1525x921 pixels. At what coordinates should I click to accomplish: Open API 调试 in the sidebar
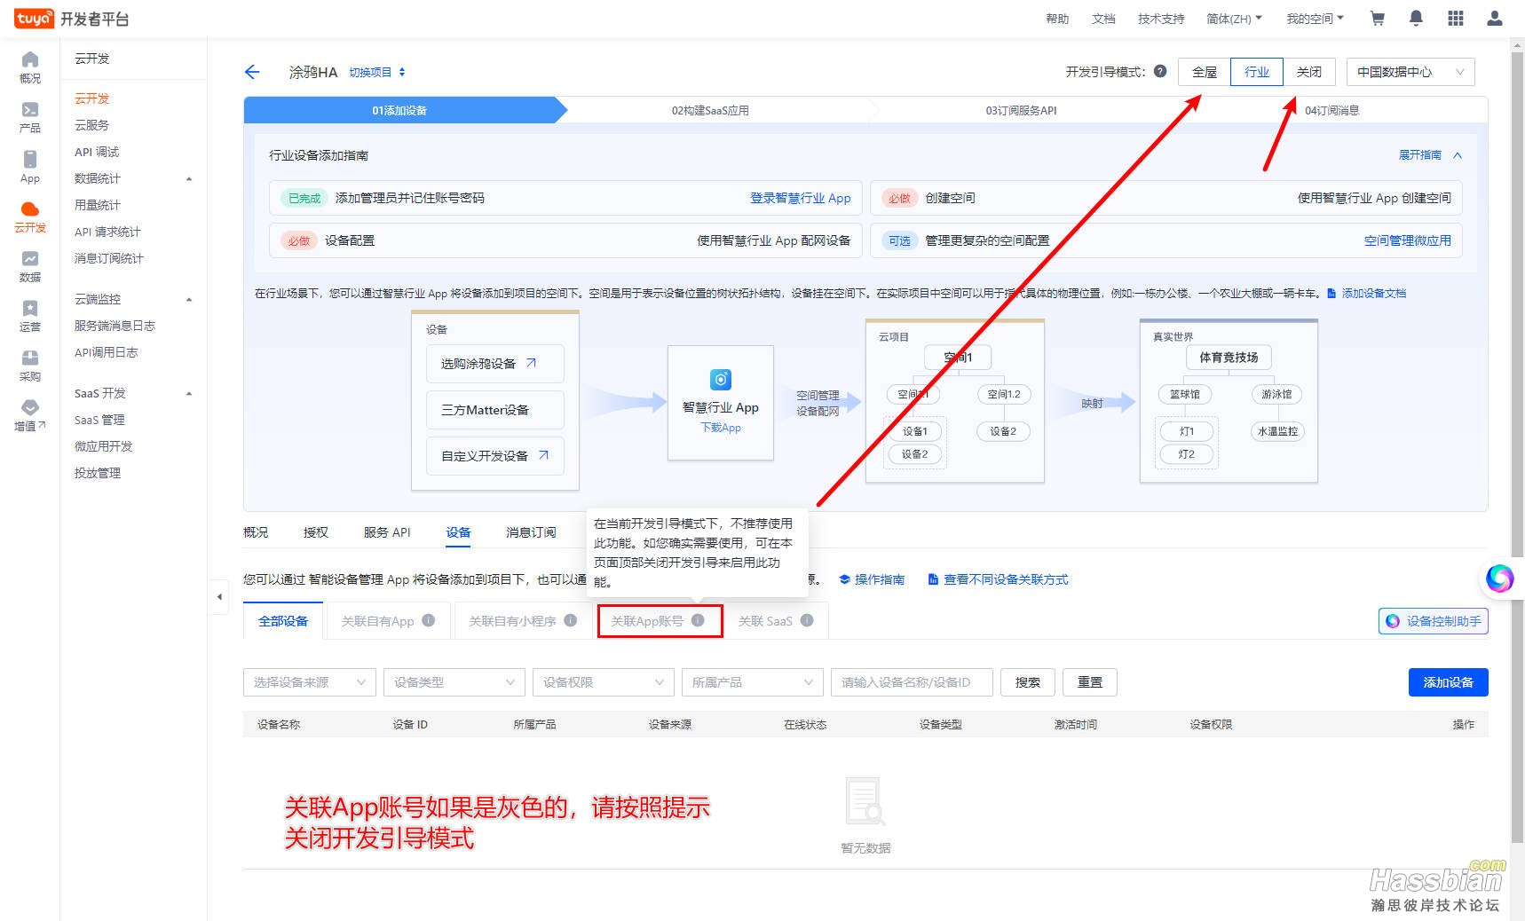click(97, 152)
